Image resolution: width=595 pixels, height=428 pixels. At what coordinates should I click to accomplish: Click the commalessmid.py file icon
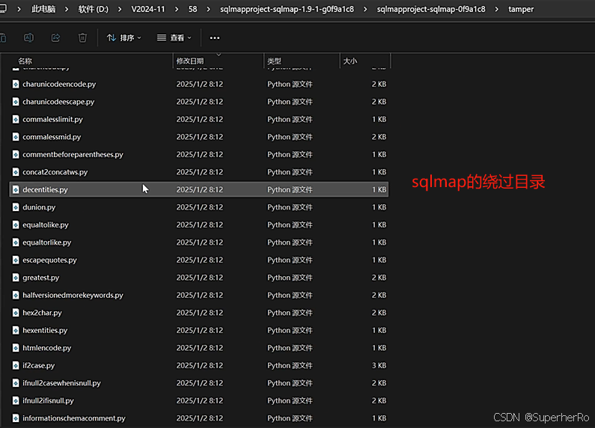pyautogui.click(x=16, y=137)
